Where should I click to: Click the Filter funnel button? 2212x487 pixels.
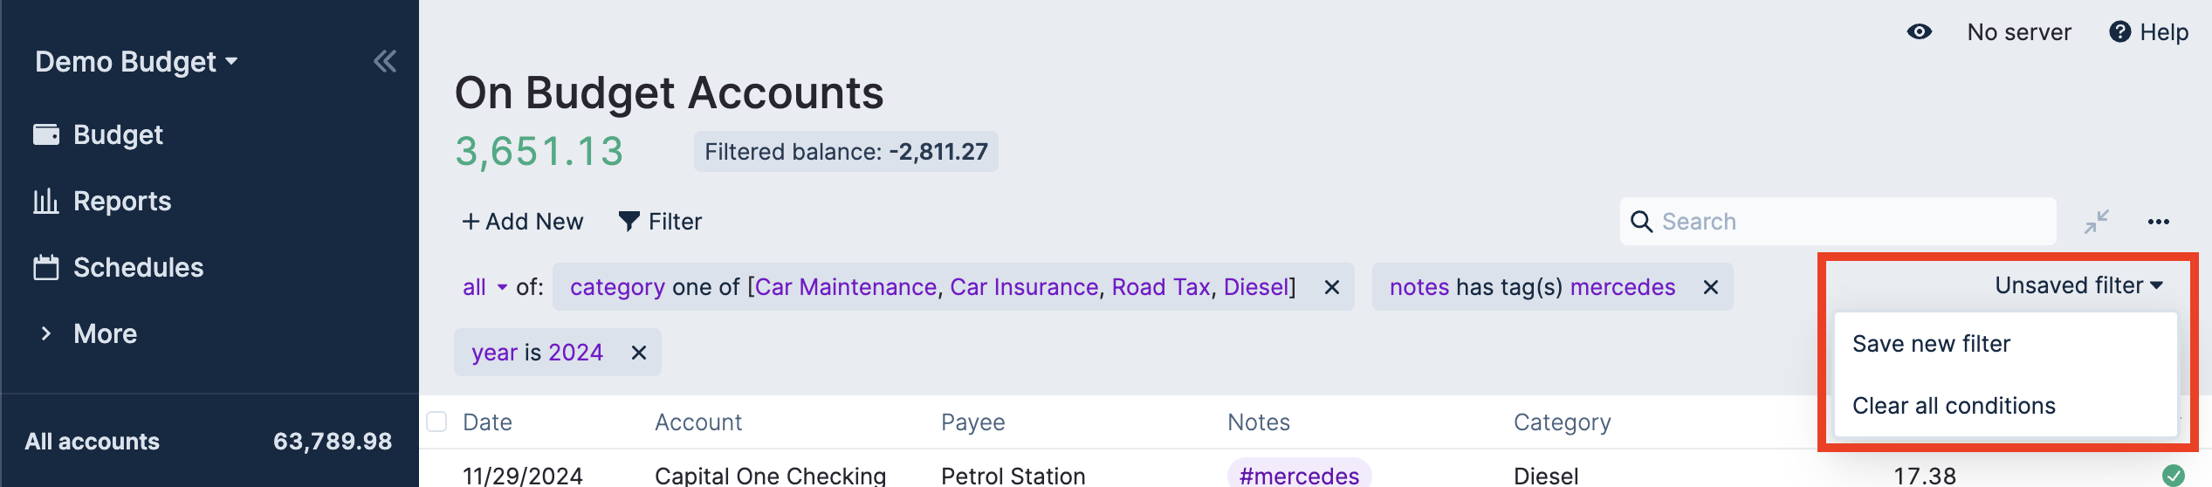click(x=660, y=222)
